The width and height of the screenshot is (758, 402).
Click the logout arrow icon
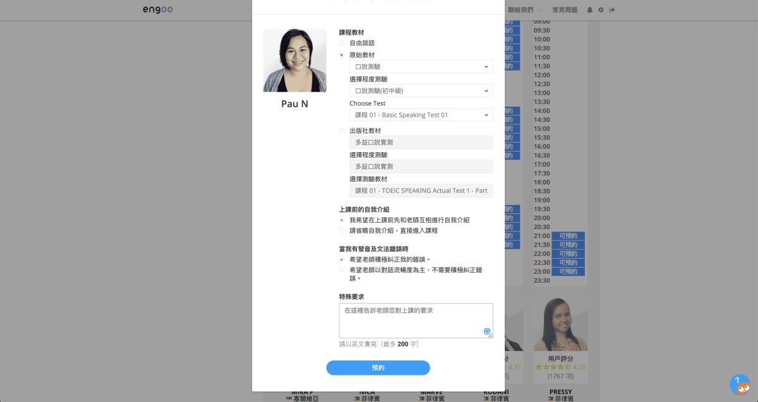click(x=611, y=10)
